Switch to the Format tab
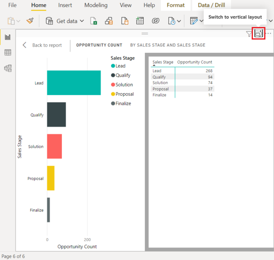Screen dimensions: 274x260 176,5
